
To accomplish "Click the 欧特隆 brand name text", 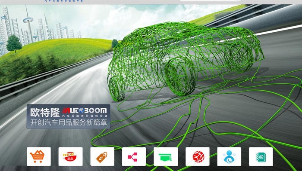I will [x=45, y=112].
